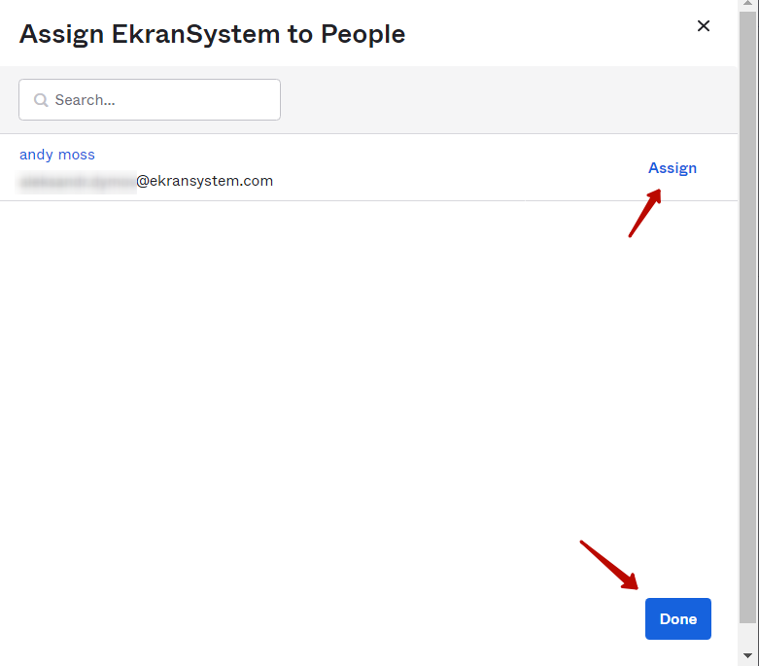Open the andy moss user profile link
This screenshot has width=759, height=666.
[57, 155]
